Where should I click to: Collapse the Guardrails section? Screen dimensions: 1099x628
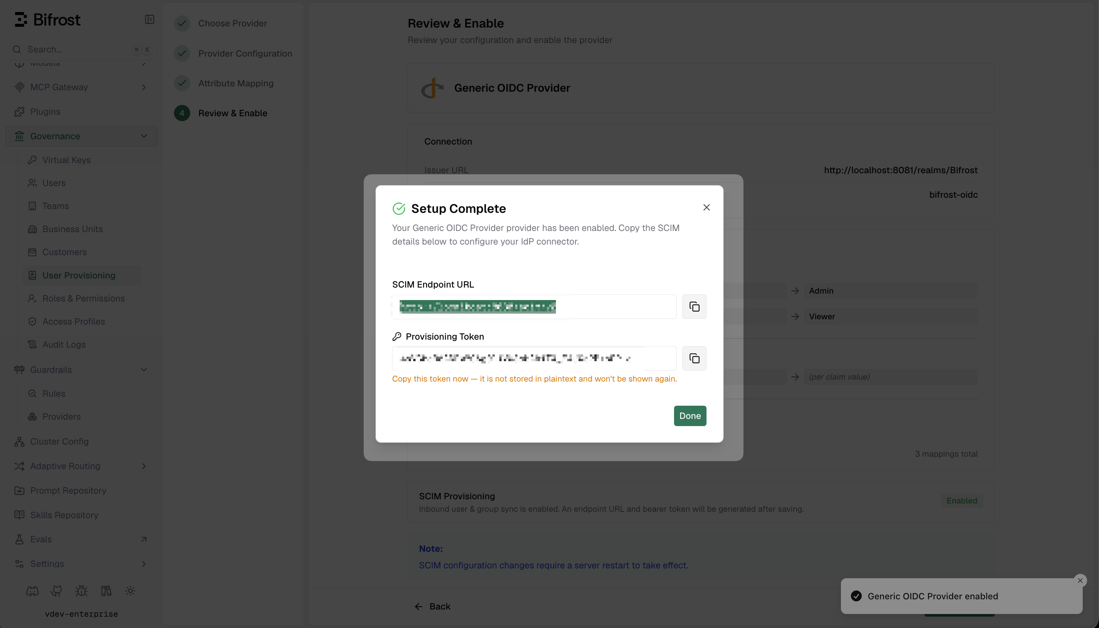pos(81,369)
